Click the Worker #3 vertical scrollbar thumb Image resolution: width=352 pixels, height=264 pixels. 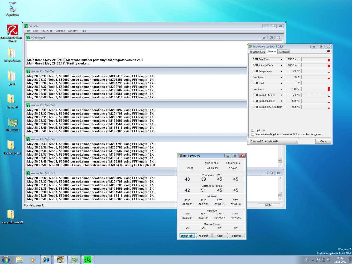280,161
